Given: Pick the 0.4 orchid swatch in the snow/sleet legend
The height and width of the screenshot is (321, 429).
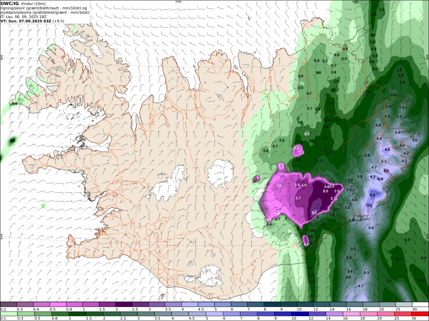Looking at the screenshot, I should [x=42, y=305].
